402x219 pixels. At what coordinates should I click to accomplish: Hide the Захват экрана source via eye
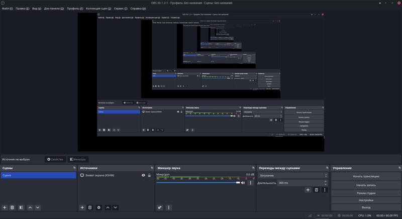pos(143,175)
